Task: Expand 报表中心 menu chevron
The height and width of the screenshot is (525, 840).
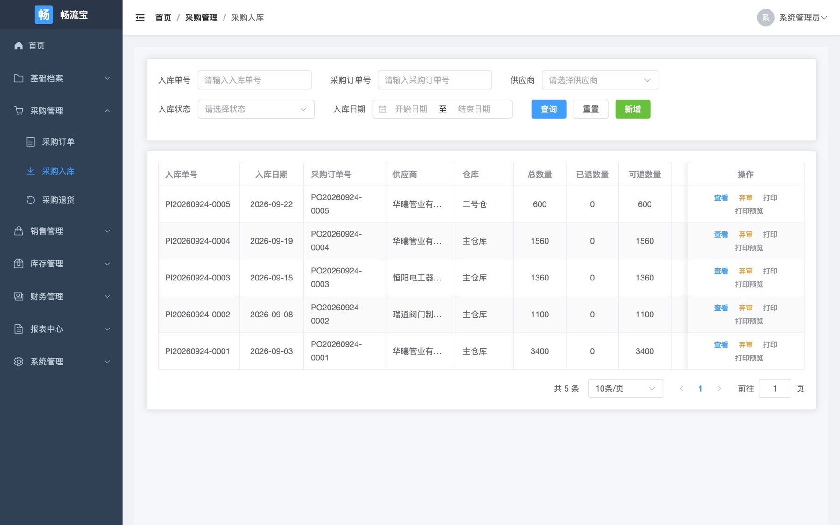Action: pos(107,329)
